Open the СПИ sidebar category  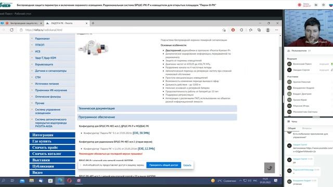coord(38,77)
